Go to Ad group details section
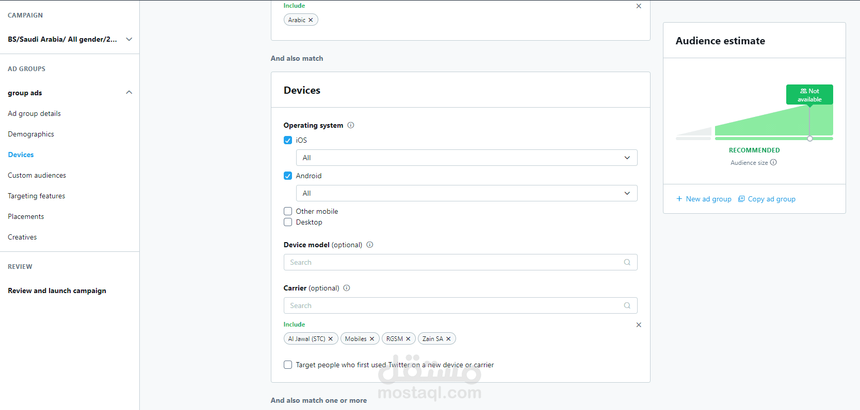Screen dimensions: 860x410 pyautogui.click(x=34, y=113)
